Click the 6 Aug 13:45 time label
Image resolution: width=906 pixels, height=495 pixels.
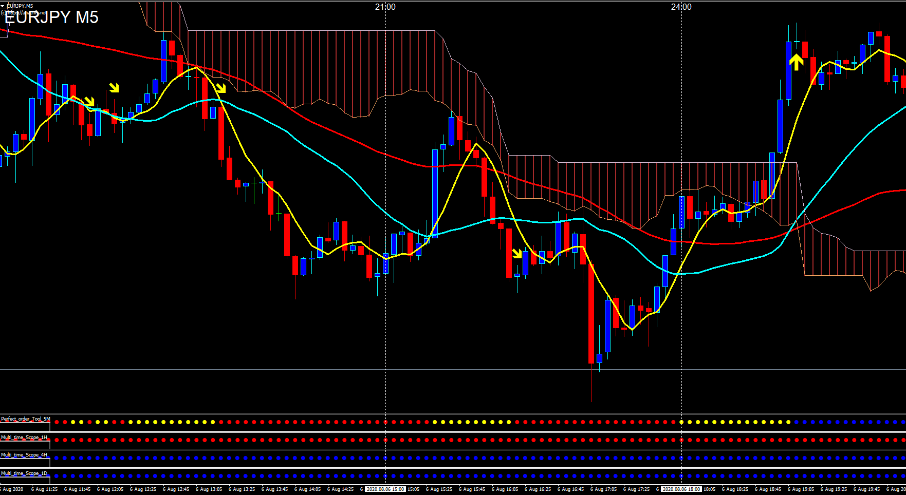pos(274,489)
